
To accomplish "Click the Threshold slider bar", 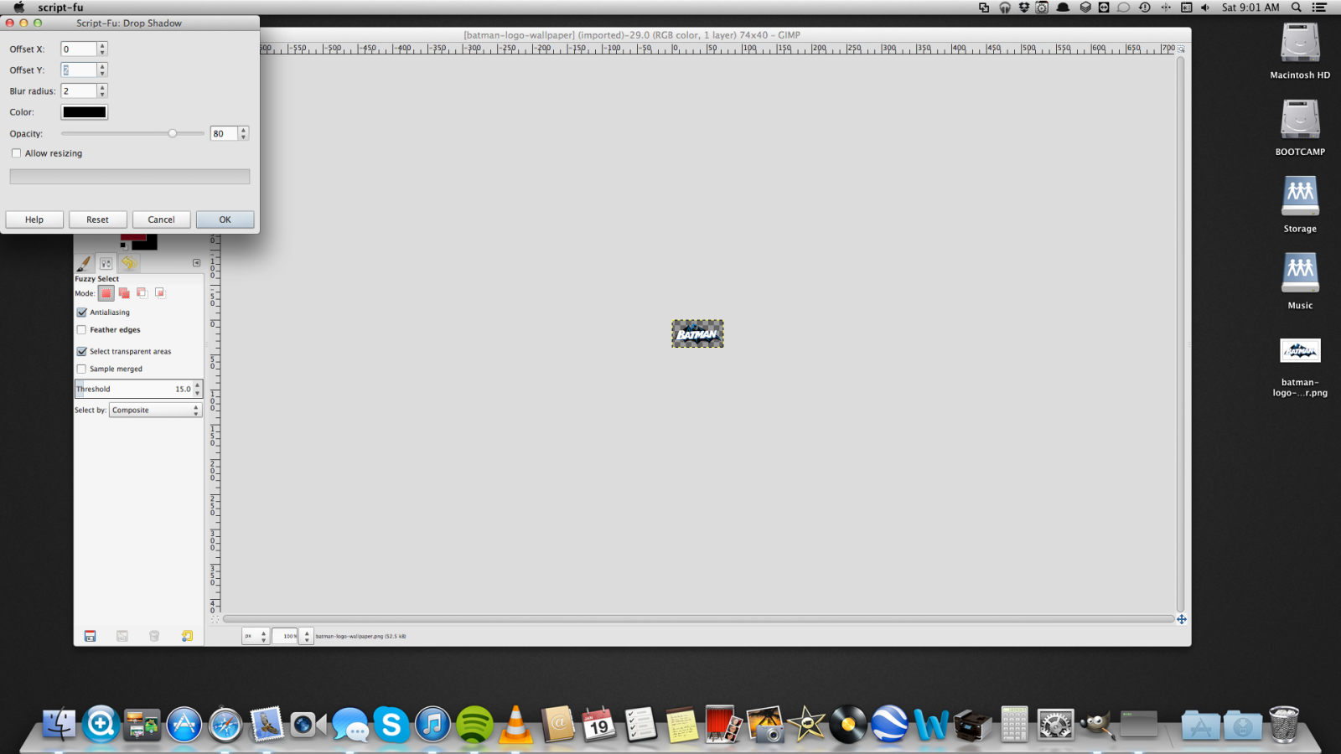I will click(134, 389).
